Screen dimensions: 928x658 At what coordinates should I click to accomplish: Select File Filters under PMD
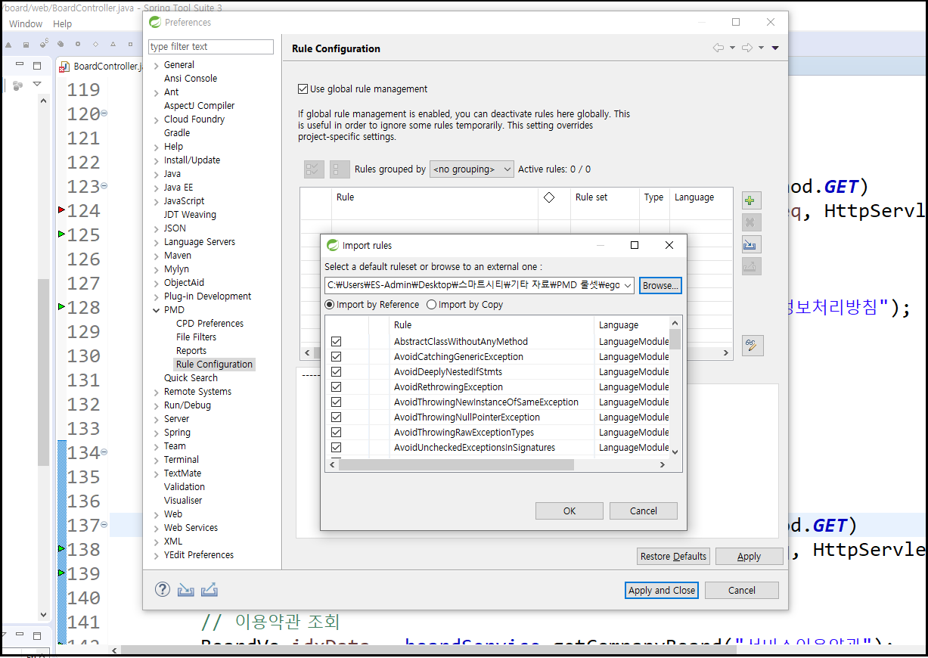(x=196, y=337)
